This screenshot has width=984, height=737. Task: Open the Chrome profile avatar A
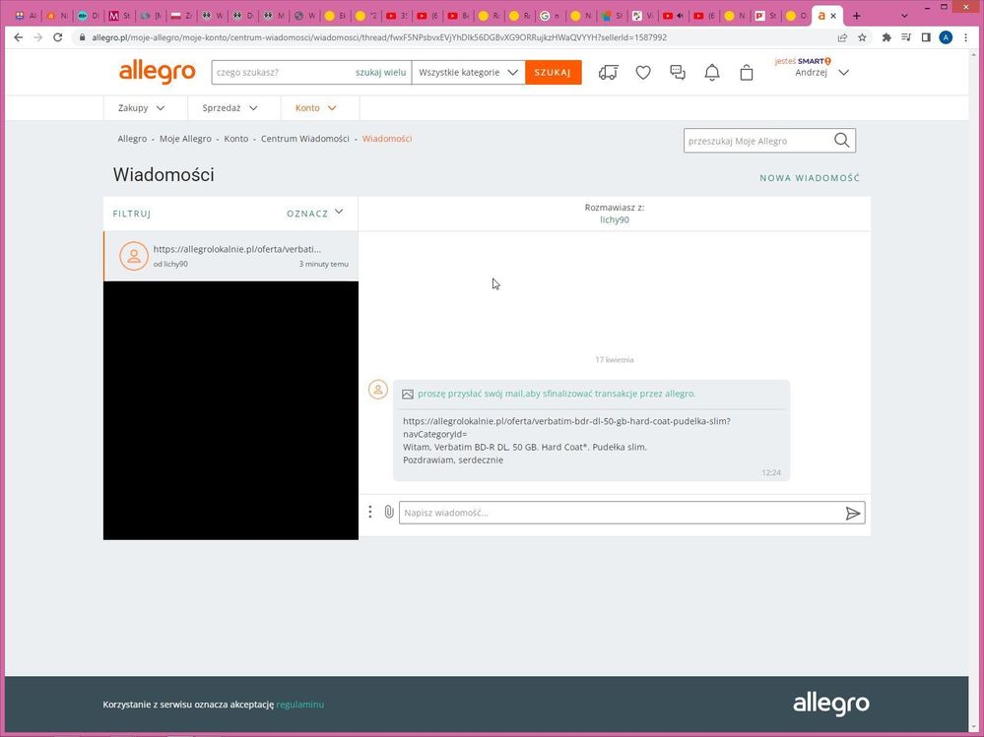[x=946, y=37]
